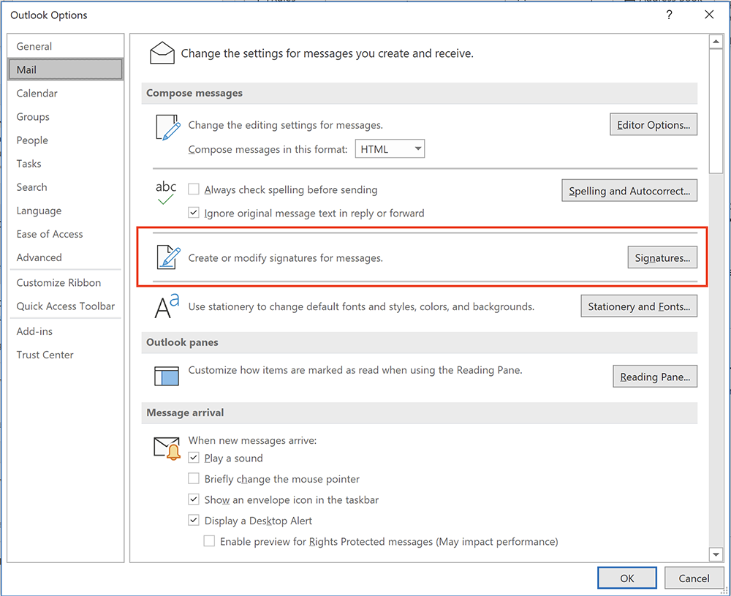
Task: Enable Briefly change the mouse pointer
Action: (x=194, y=479)
